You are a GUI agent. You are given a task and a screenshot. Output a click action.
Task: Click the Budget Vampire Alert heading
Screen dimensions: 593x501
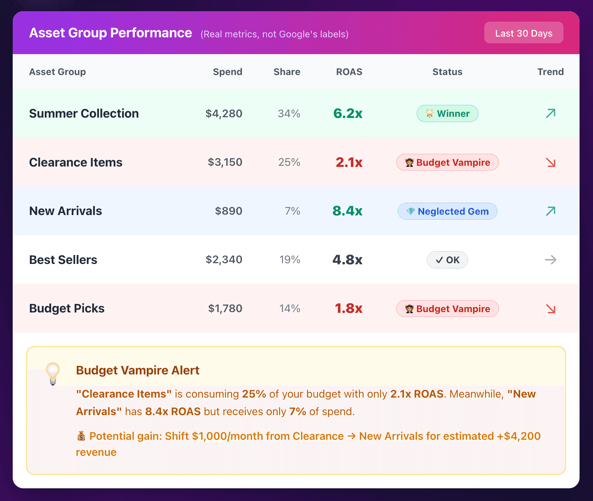point(137,370)
